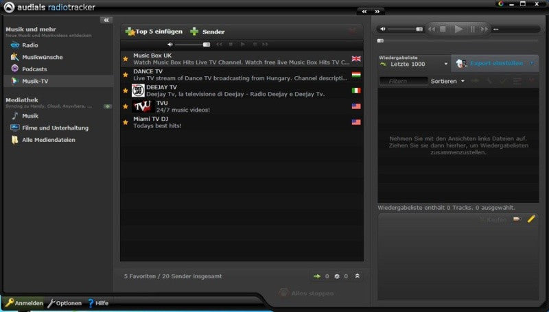Toggle favorite star for Miami TV DJ
The height and width of the screenshot is (312, 549).
coord(126,122)
